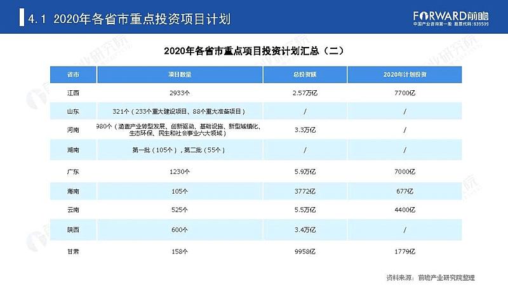This screenshot has height=289, width=508.
Task: Click the '第一批（105个），第二批（55个）' cell
Action: pos(180,150)
